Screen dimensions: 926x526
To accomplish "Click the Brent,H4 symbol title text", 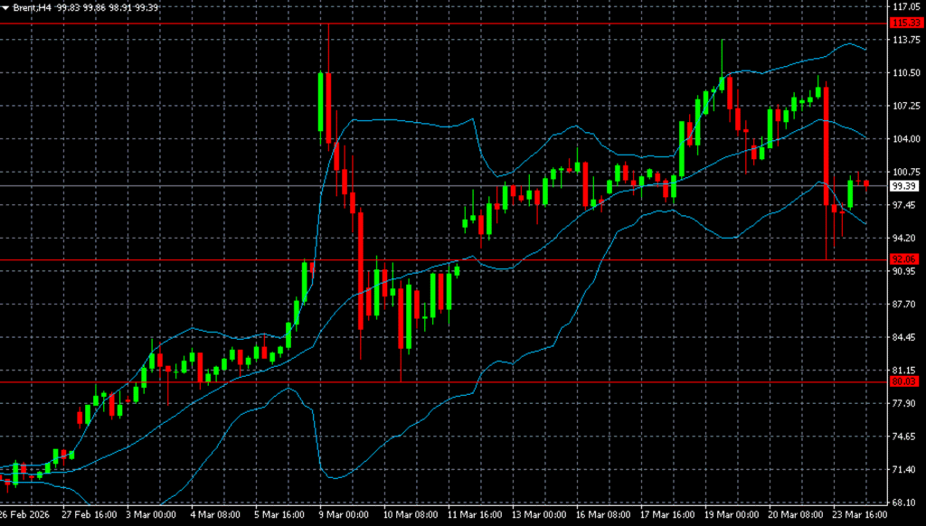I will pos(31,7).
